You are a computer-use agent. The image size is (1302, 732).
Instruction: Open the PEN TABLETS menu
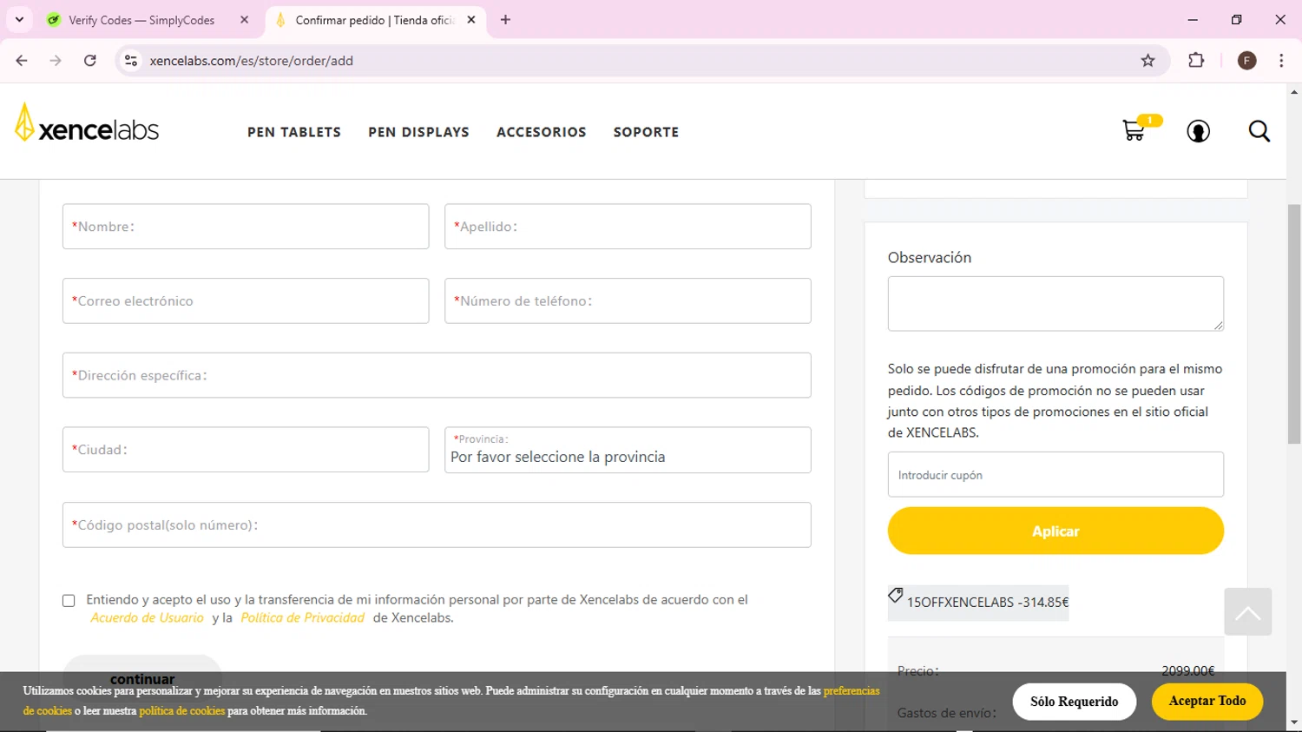(294, 132)
